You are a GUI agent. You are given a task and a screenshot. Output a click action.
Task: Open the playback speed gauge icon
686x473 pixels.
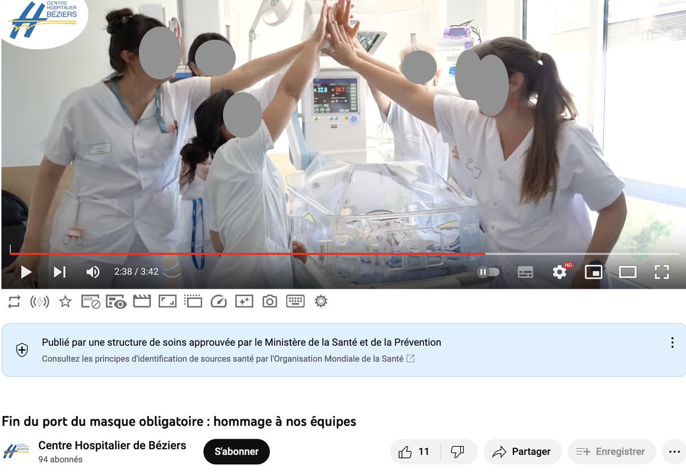[x=218, y=301]
